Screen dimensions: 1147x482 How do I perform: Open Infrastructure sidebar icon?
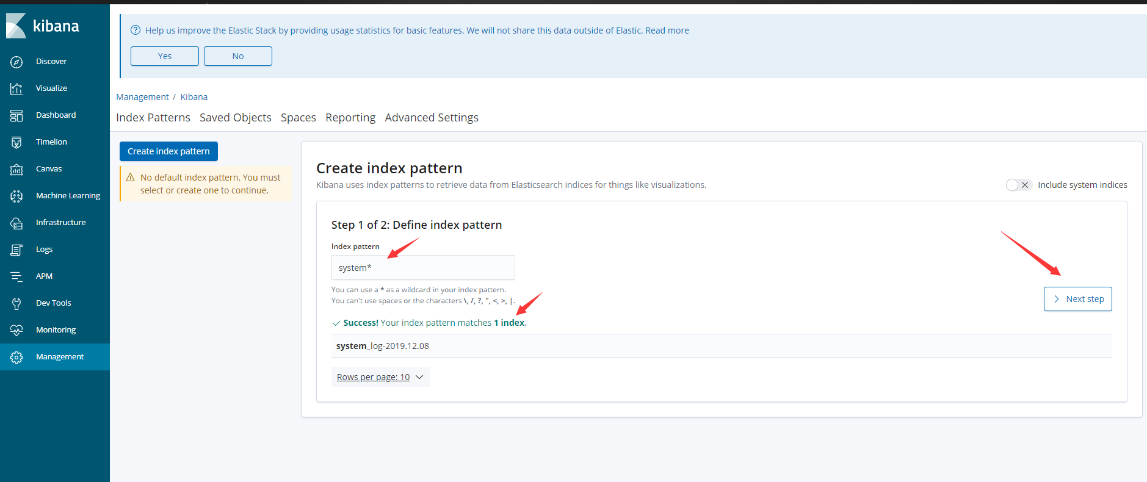click(16, 223)
